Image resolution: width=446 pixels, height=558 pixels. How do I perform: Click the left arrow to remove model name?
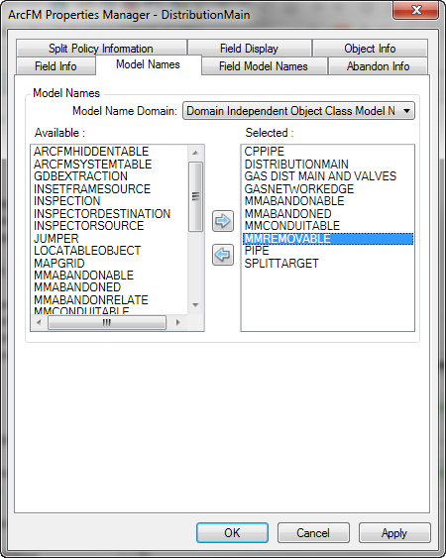pos(223,255)
